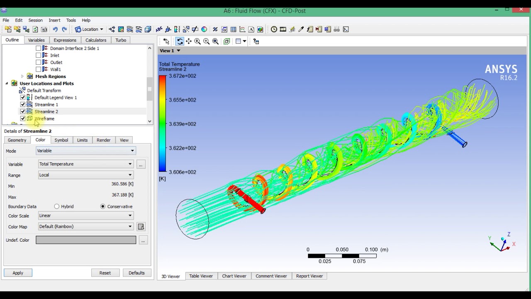
Task: Open the Session menu
Action: click(35, 20)
